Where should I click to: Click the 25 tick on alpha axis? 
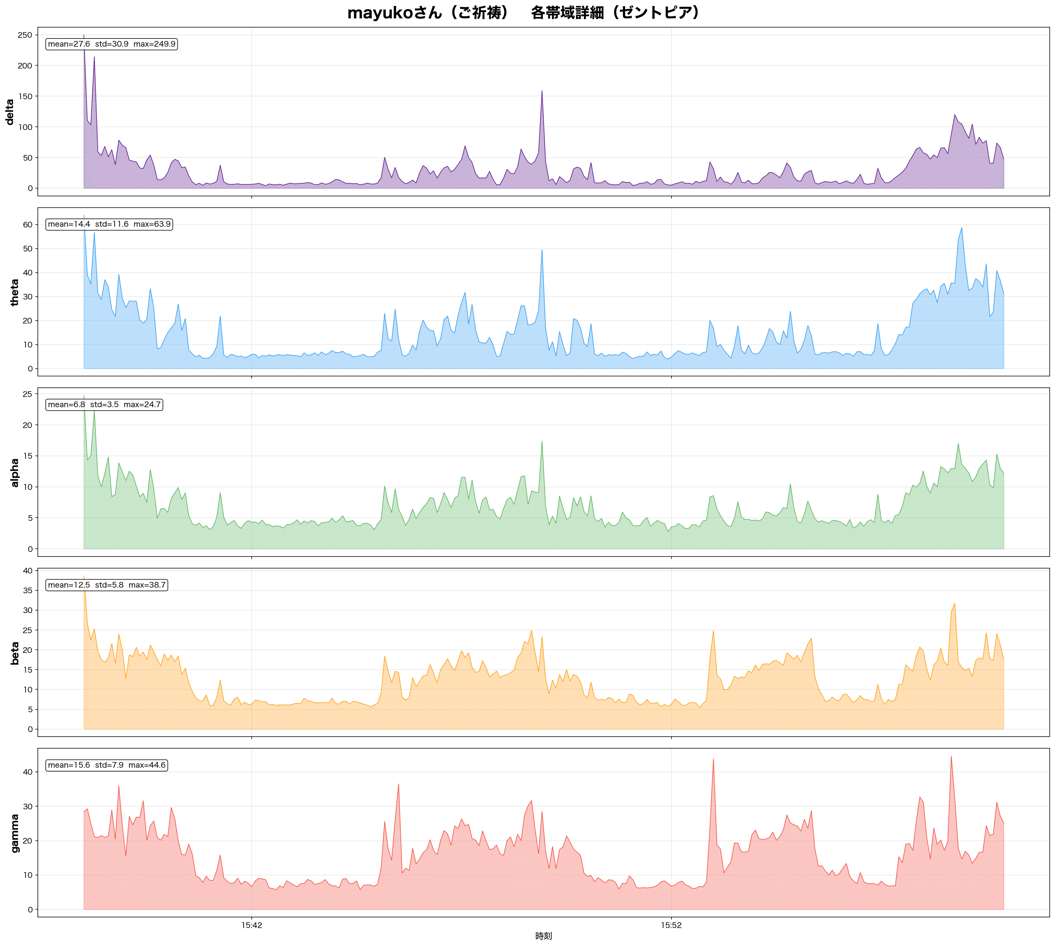[x=27, y=394]
